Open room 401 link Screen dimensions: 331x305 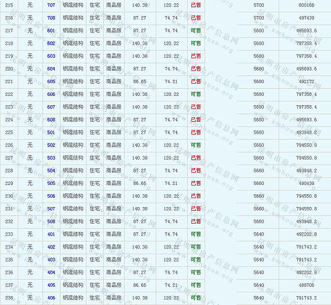(x=51, y=234)
